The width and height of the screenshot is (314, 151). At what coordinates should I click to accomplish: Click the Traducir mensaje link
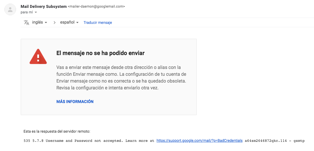pyautogui.click(x=98, y=23)
